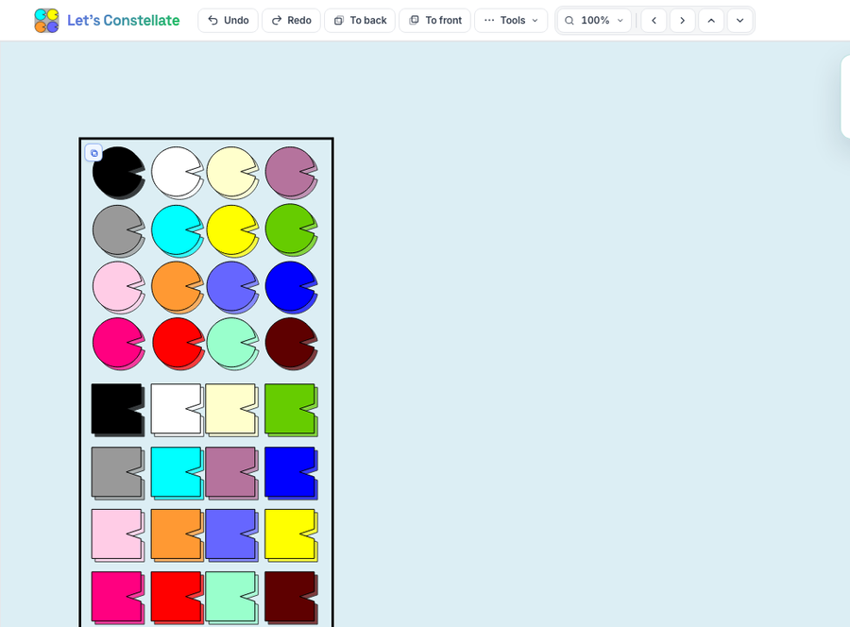
Task: Select the black circle piece
Action: (x=119, y=173)
